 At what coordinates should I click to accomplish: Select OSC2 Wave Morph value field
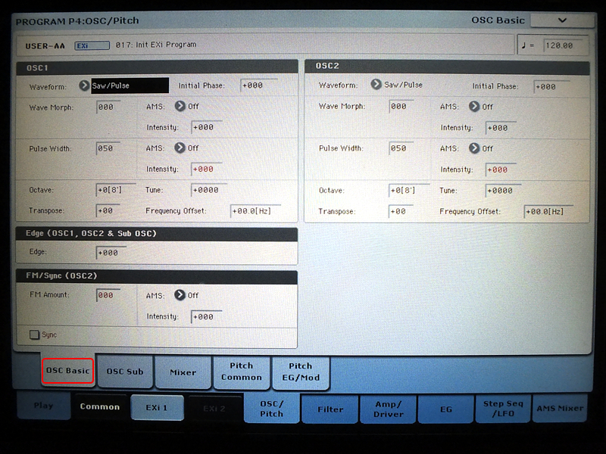[x=401, y=106]
